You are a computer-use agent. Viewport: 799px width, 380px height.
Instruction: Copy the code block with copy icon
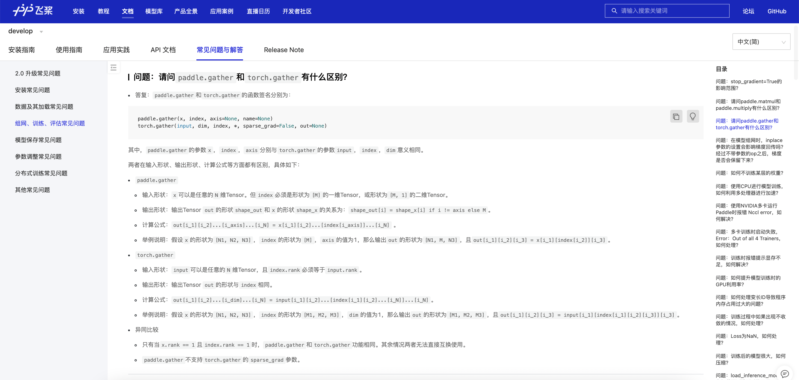click(x=676, y=117)
